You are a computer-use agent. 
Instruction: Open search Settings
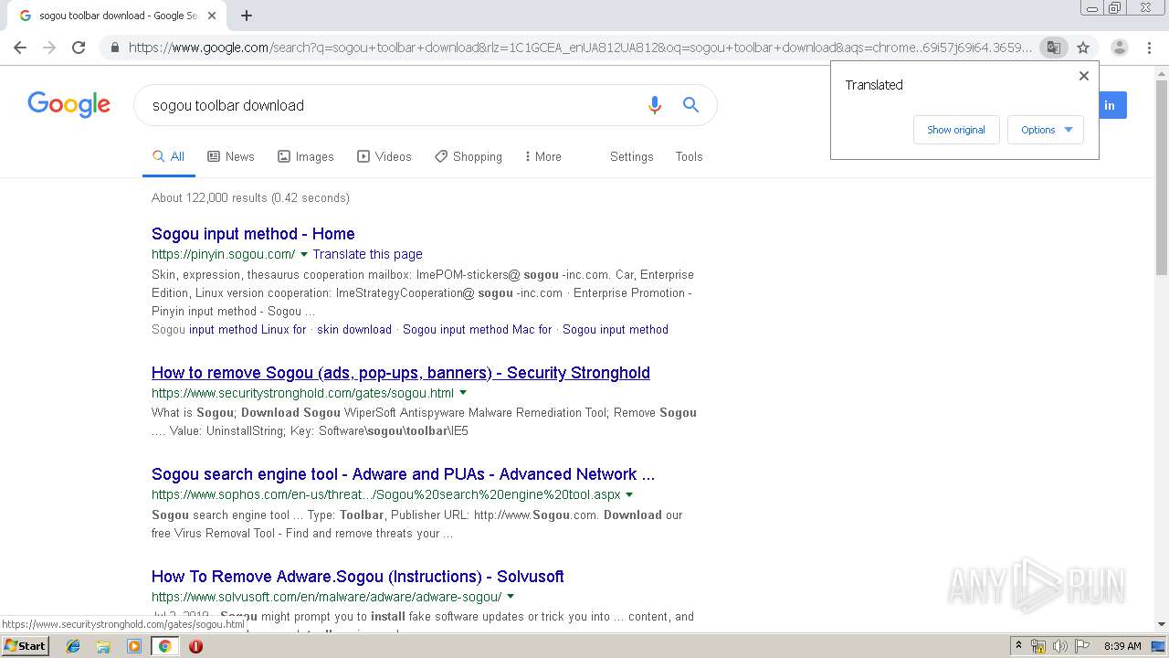632,157
